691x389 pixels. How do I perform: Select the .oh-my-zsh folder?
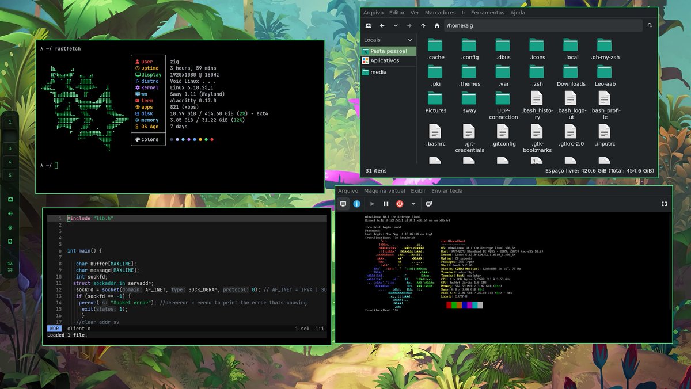pos(605,49)
